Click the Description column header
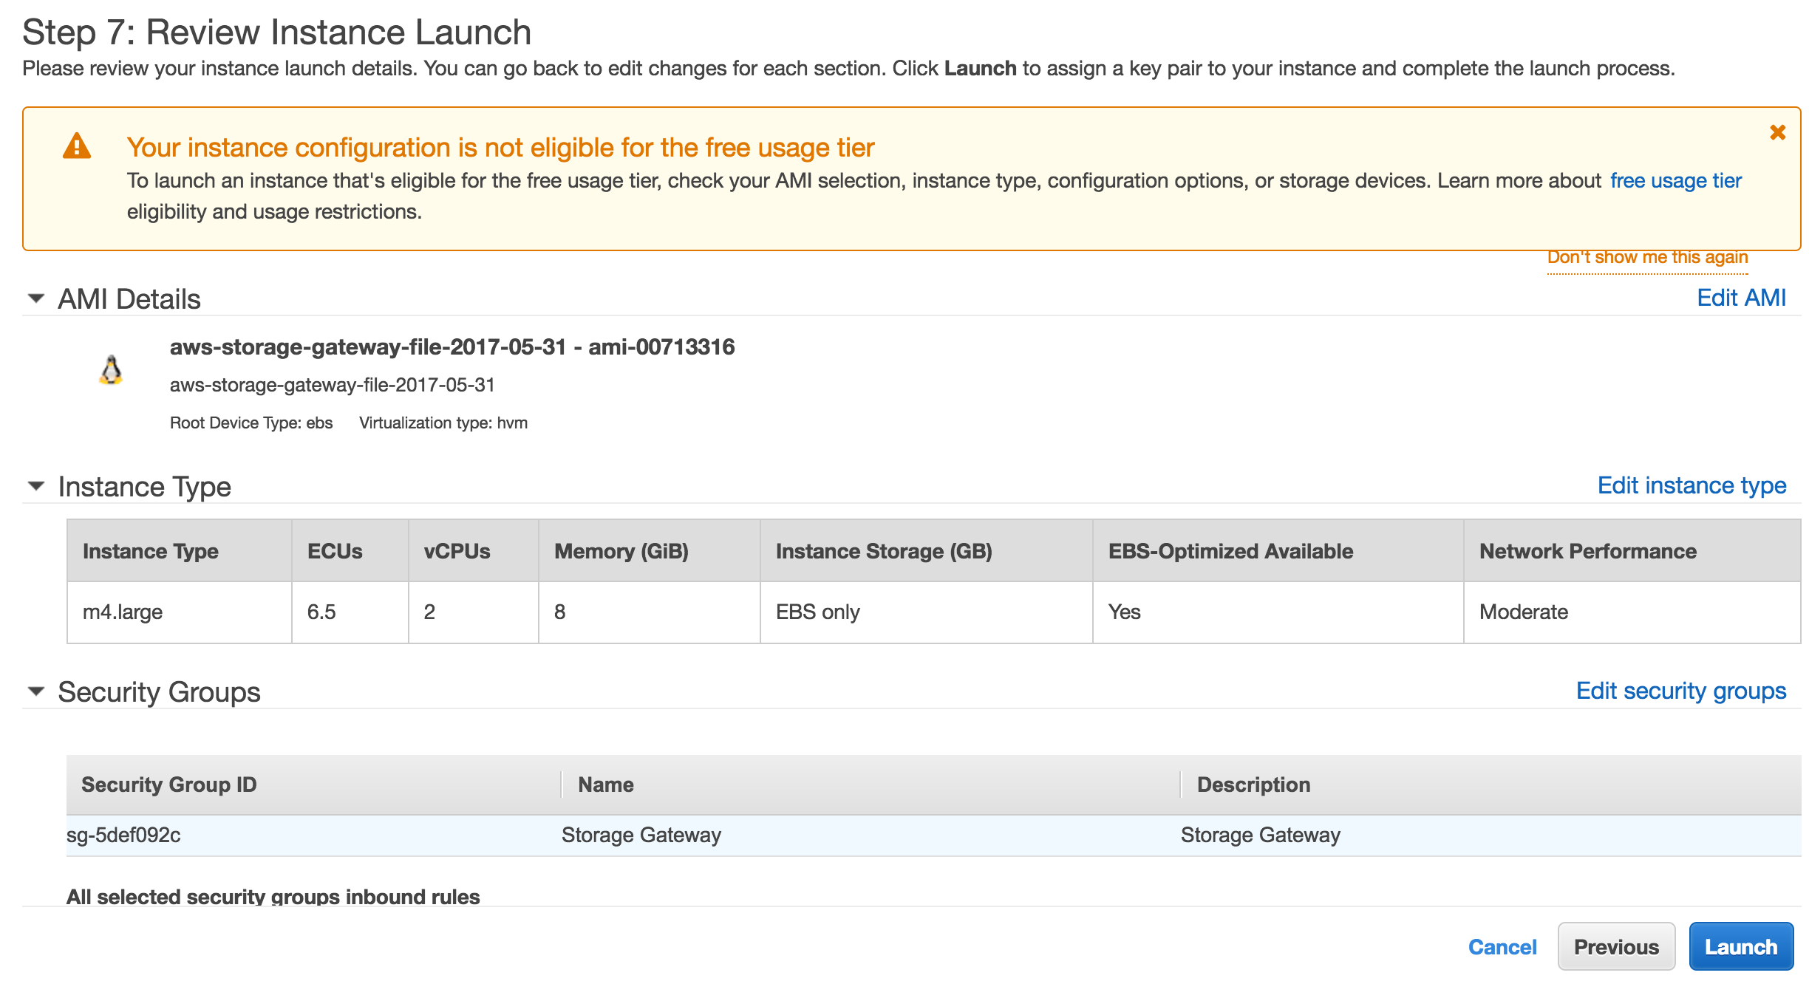Screen dimensions: 1809x981 click(x=1253, y=785)
